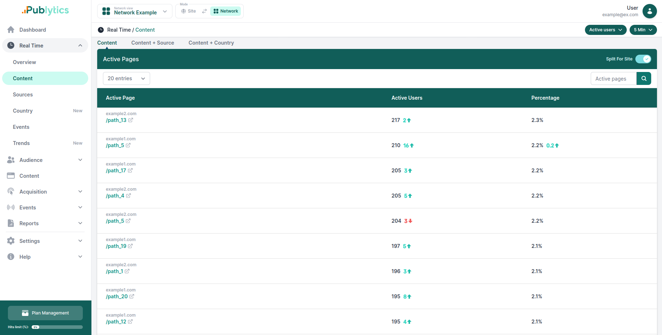Click the mode swap arrows icon
The height and width of the screenshot is (335, 662).
pos(204,11)
